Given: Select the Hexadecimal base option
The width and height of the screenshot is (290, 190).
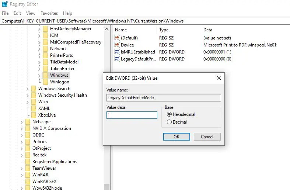Looking at the screenshot, I should [x=181, y=114].
